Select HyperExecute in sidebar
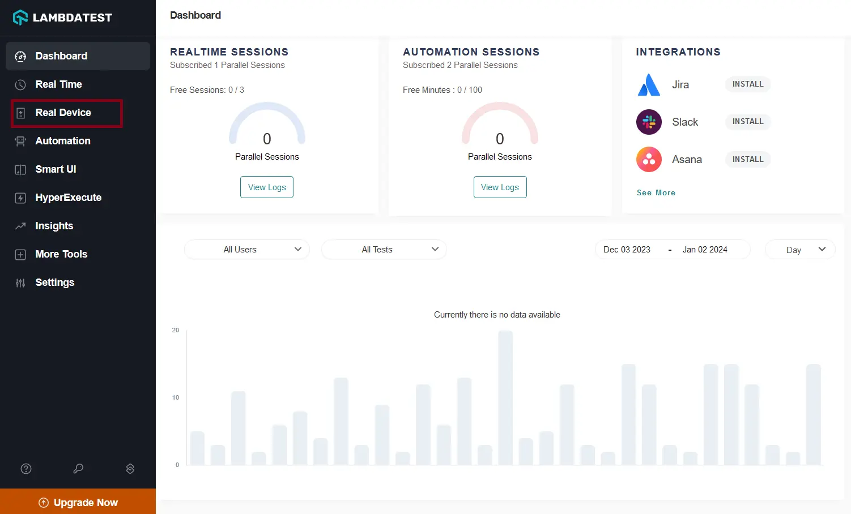The width and height of the screenshot is (851, 514). click(78, 198)
